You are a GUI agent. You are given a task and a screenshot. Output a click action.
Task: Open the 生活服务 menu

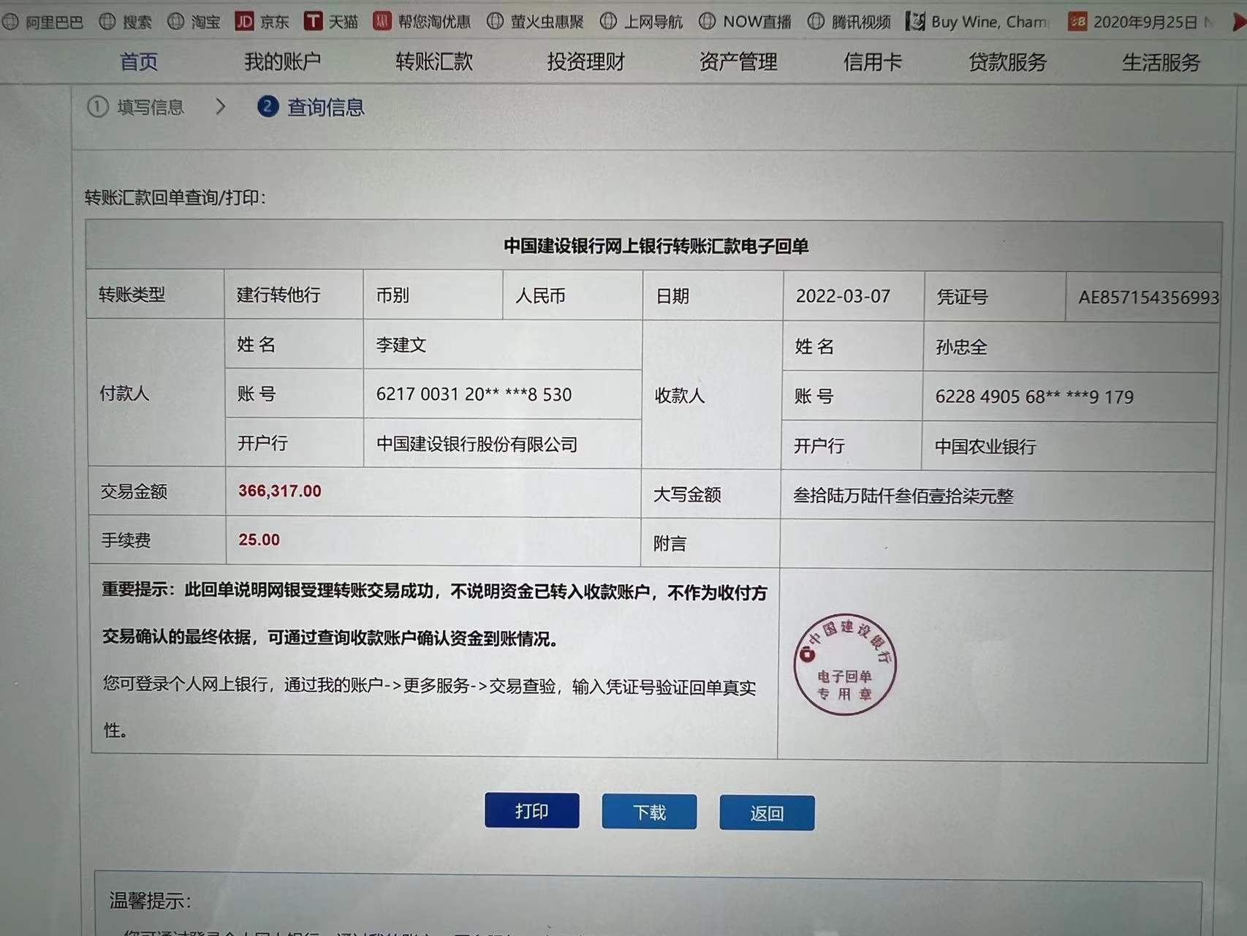(1161, 62)
